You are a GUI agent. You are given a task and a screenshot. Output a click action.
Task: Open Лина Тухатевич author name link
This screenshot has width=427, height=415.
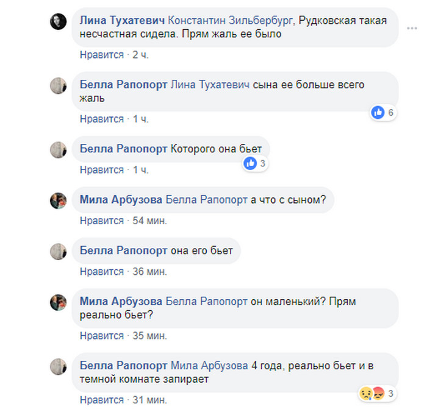point(122,20)
